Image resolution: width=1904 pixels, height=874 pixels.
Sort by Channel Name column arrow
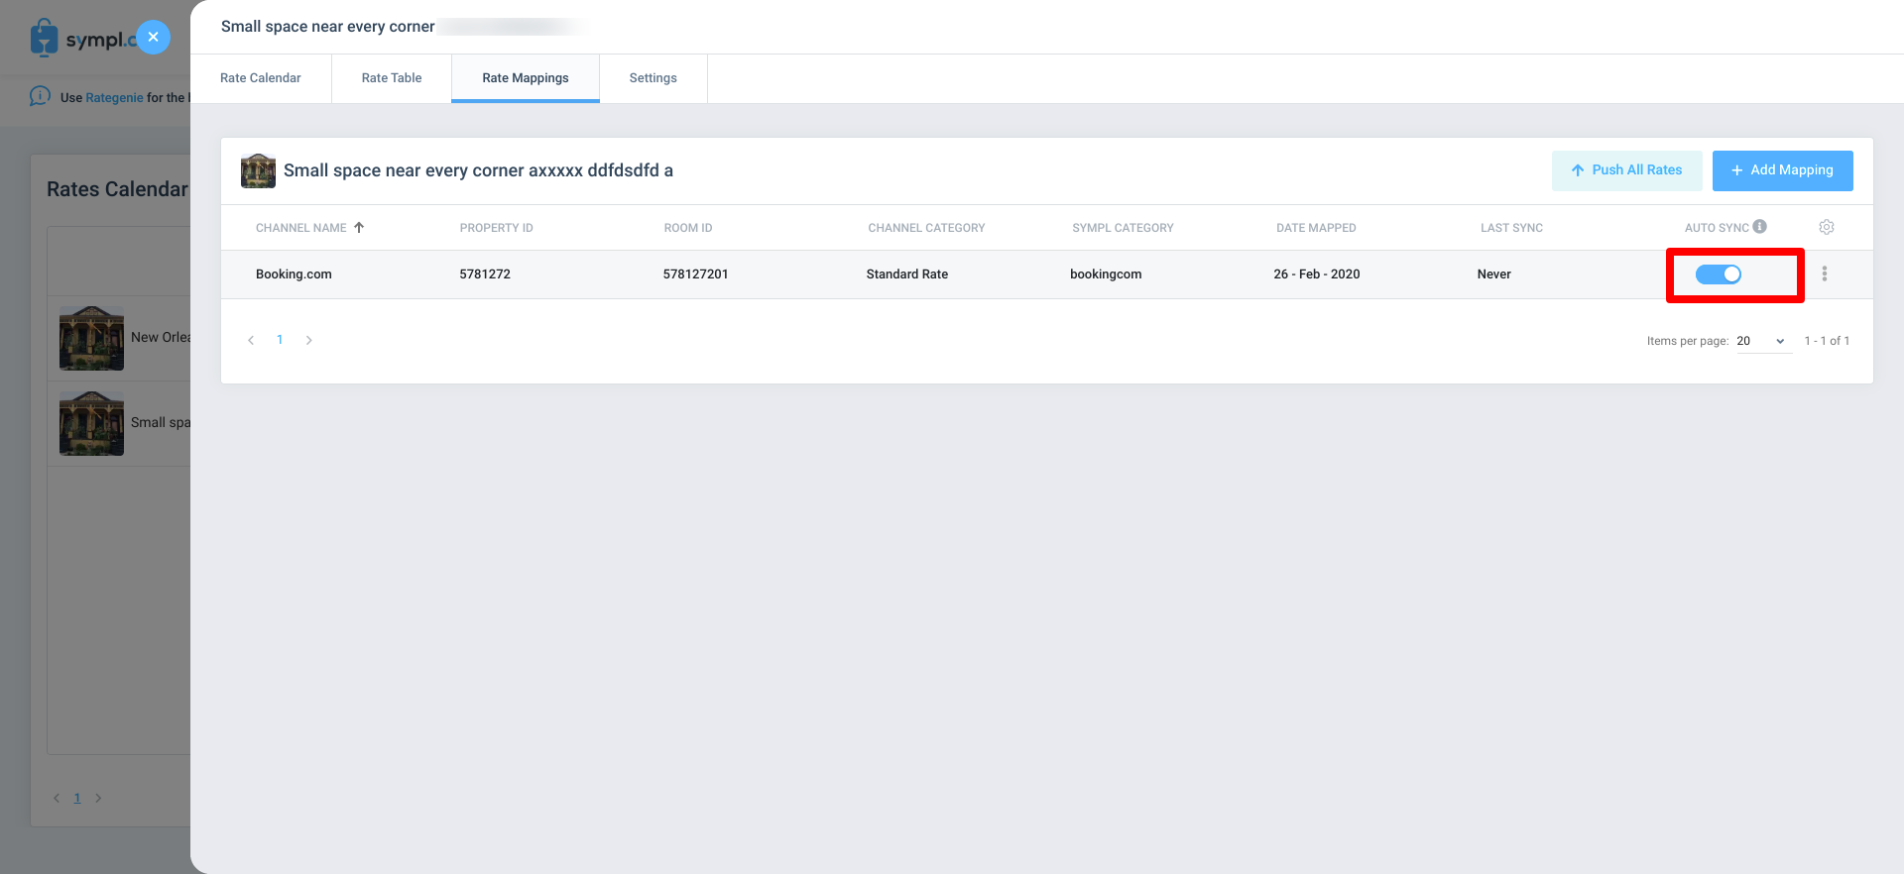359,228
